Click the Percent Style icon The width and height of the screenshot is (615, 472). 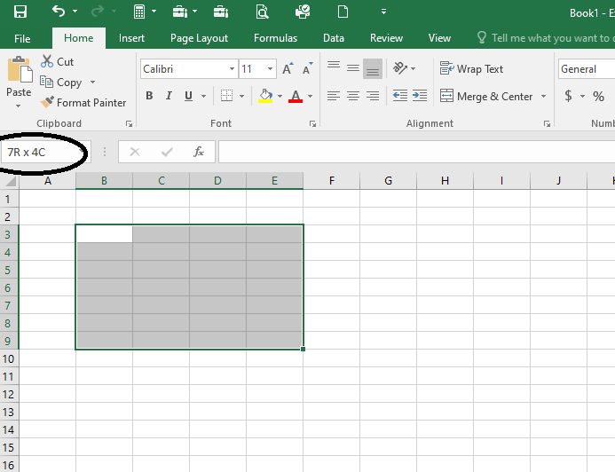pyautogui.click(x=598, y=96)
